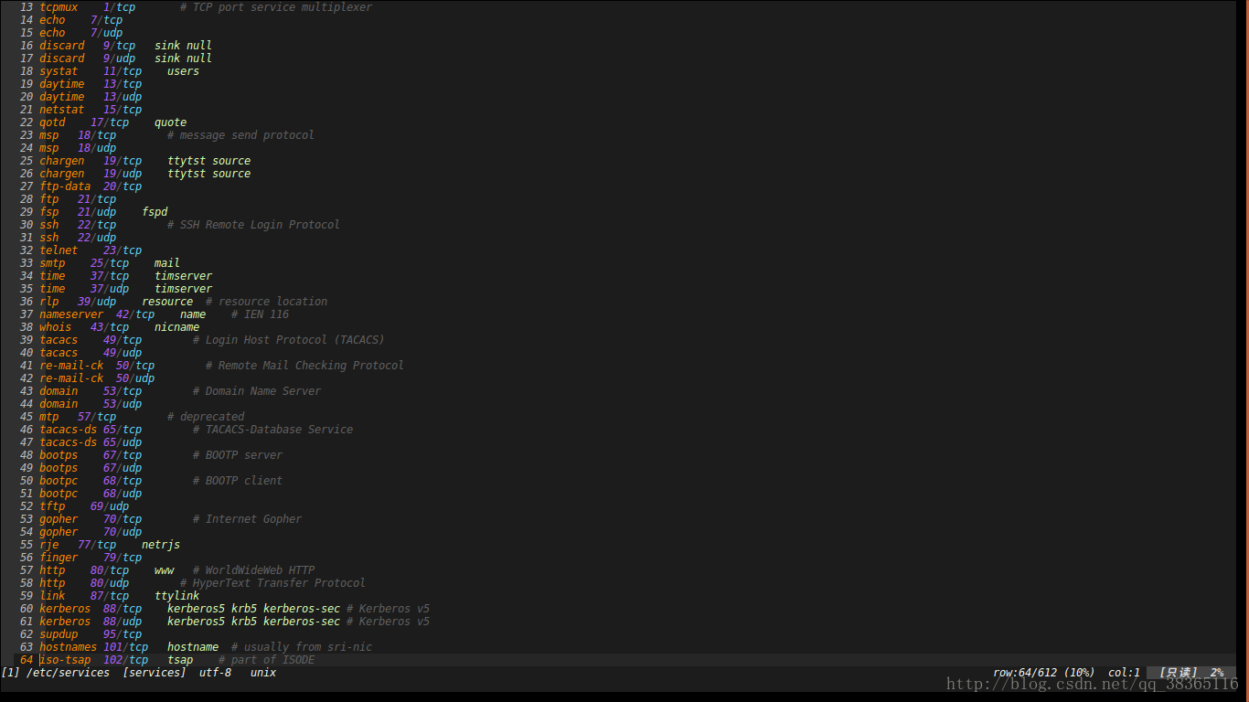Image resolution: width=1249 pixels, height=702 pixels.
Task: Place cursor on the 'tftp' service name
Action: 52,506
